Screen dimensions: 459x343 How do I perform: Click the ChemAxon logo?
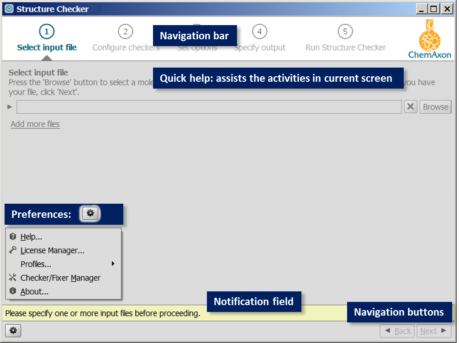[x=429, y=39]
